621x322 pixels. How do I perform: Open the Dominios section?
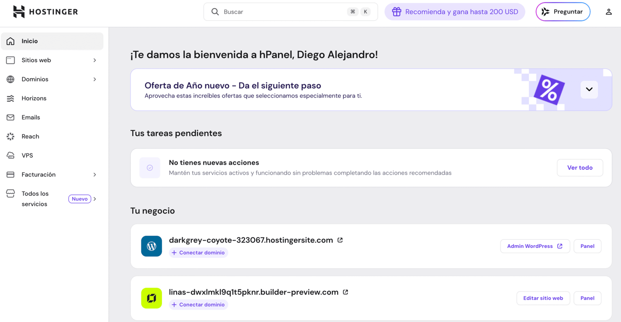point(36,79)
